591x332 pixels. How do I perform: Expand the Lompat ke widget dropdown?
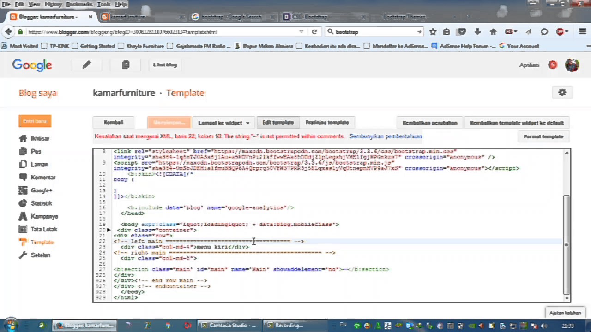point(223,123)
